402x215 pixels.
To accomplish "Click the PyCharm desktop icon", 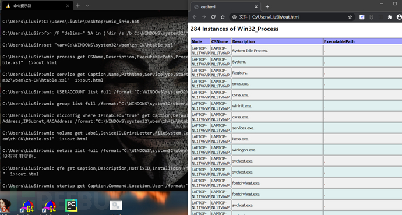I will (71, 206).
